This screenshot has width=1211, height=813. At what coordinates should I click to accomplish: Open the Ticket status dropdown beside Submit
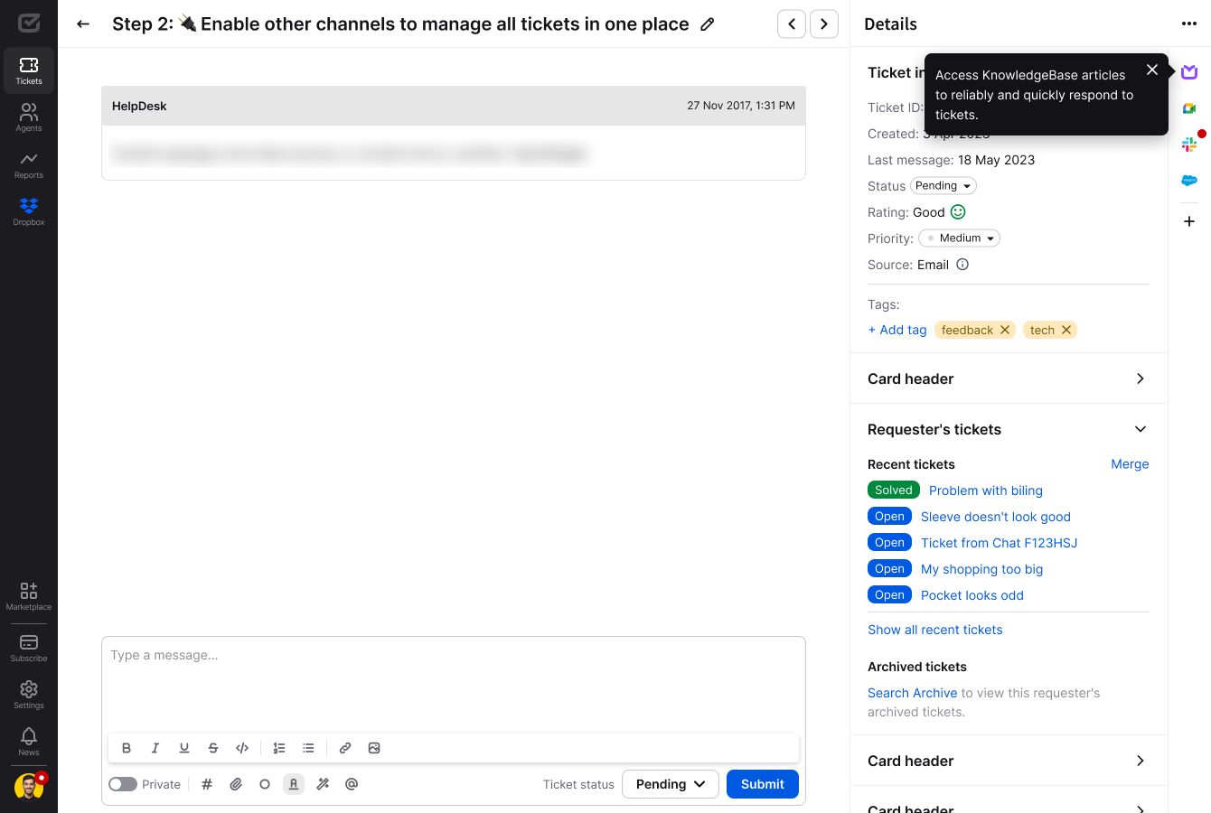[670, 784]
